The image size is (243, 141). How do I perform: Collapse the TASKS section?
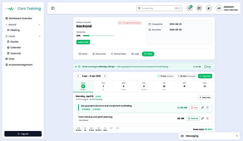[39, 36]
